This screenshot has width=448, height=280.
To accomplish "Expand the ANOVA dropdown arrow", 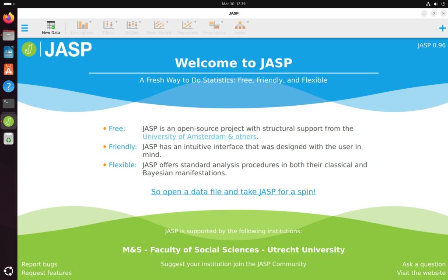I will click(x=140, y=22).
